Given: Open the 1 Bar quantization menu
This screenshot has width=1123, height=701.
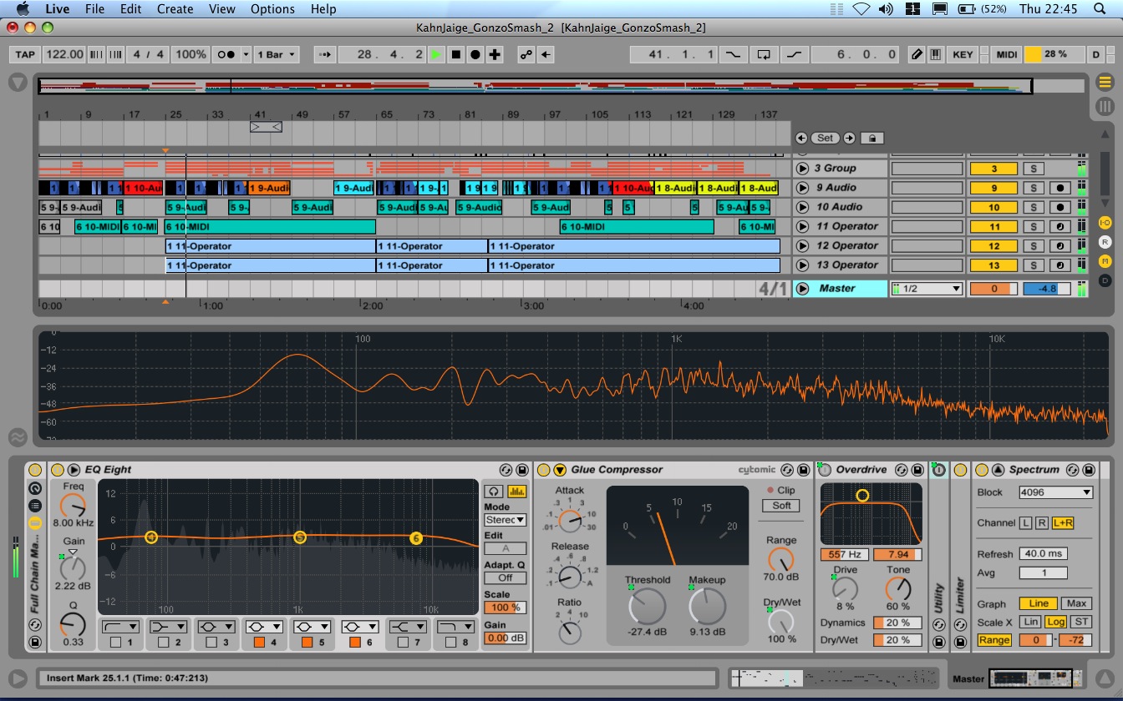Looking at the screenshot, I should click(x=276, y=54).
